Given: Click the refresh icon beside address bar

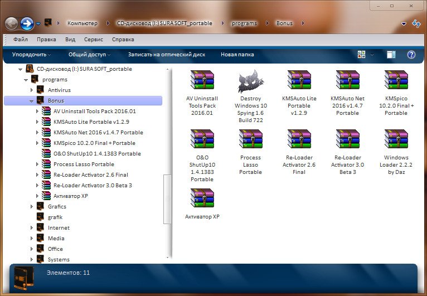Looking at the screenshot, I should (416, 23).
